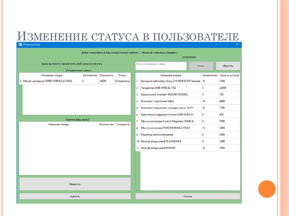Maximize the Пользователь window
The image size is (289, 216).
pos(227,44)
